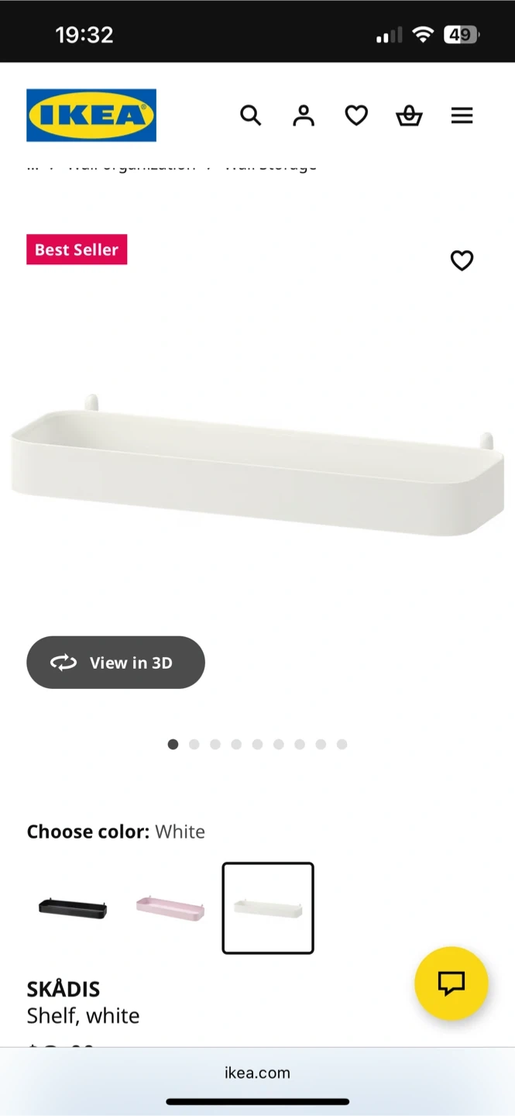Select the black shelf color option
Screen dimensions: 515x1116
click(x=73, y=908)
